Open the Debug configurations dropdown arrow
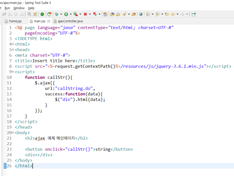This screenshot has height=176, width=234. click(61, 14)
